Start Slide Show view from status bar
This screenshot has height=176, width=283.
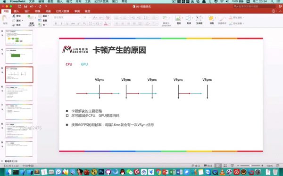click(x=232, y=166)
